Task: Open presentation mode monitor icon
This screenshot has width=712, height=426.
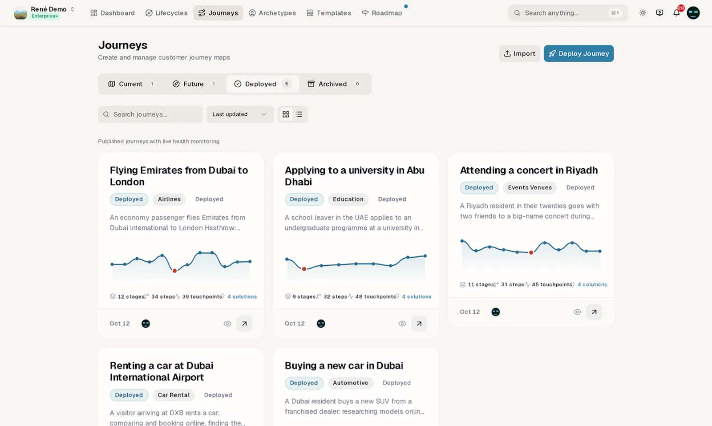Action: coord(659,13)
